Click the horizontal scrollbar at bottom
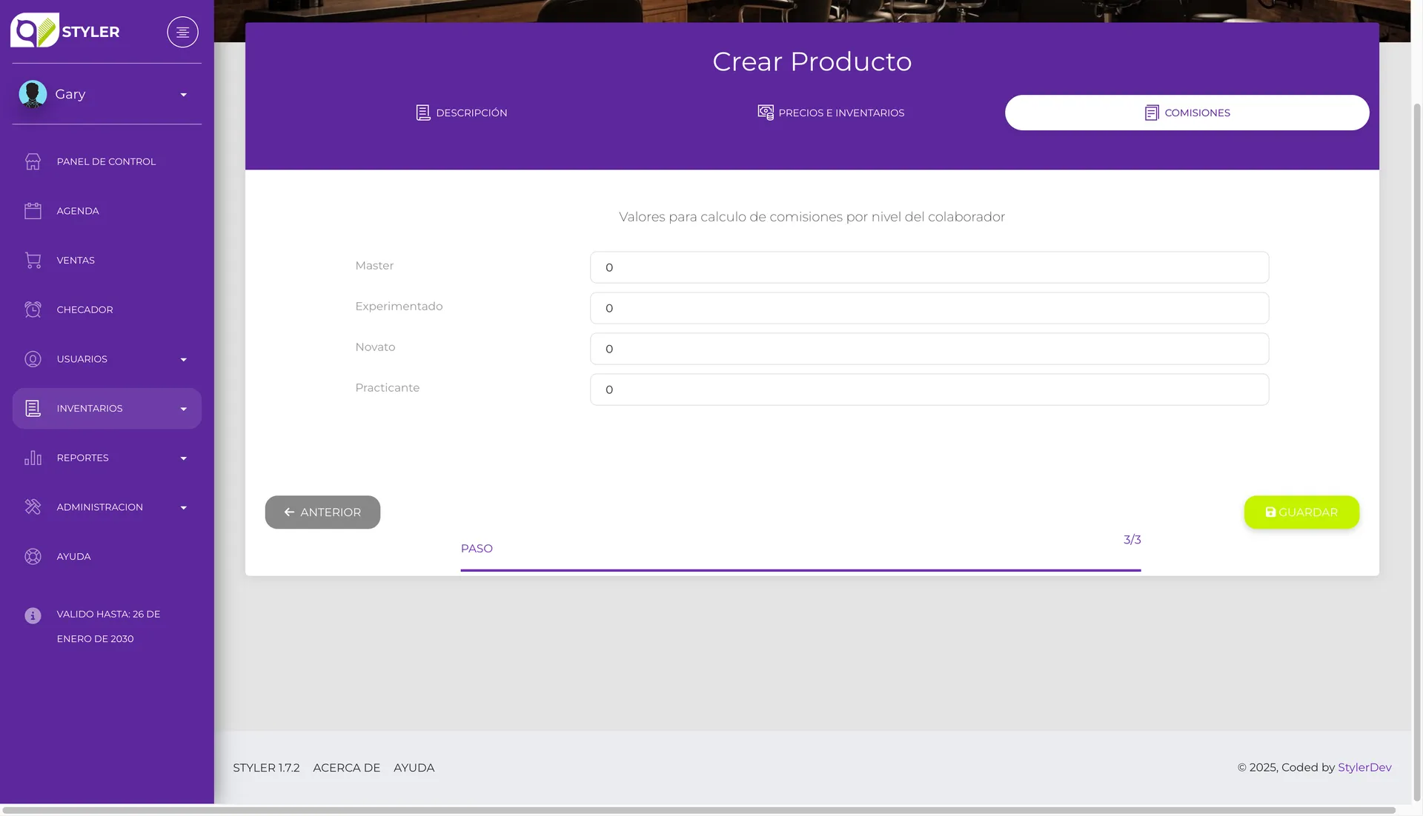The height and width of the screenshot is (816, 1423). point(699,810)
